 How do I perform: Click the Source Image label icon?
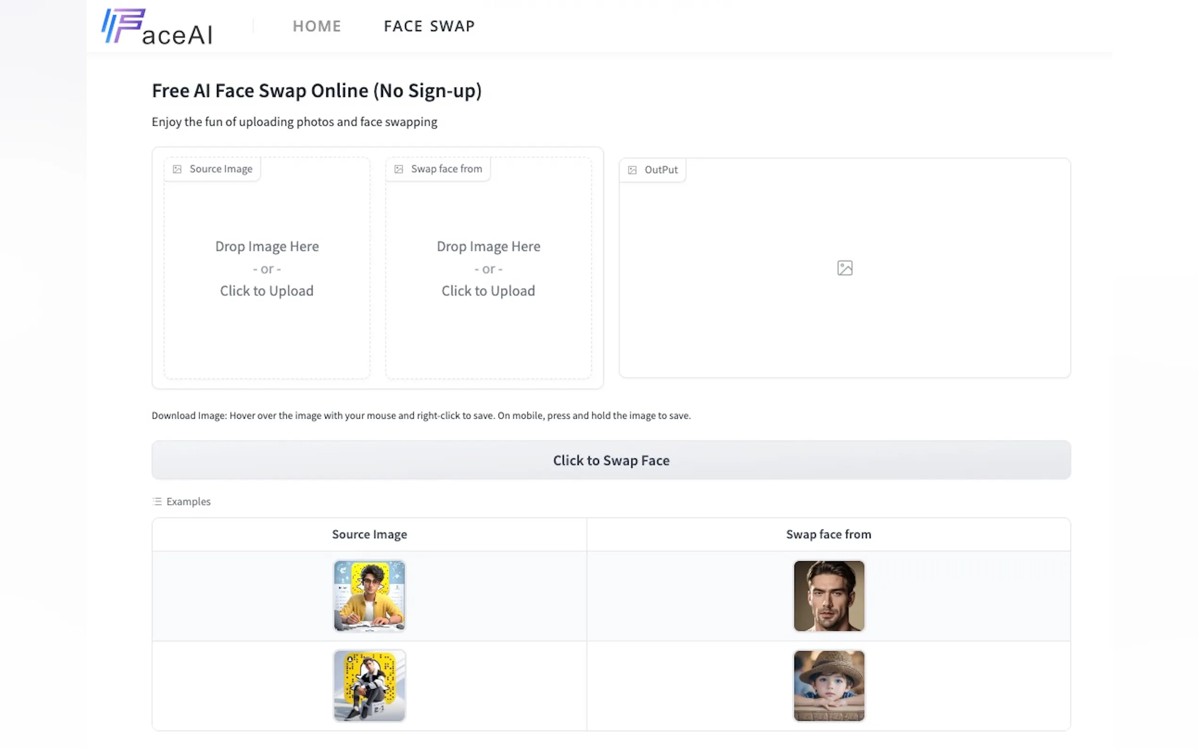[x=177, y=169]
